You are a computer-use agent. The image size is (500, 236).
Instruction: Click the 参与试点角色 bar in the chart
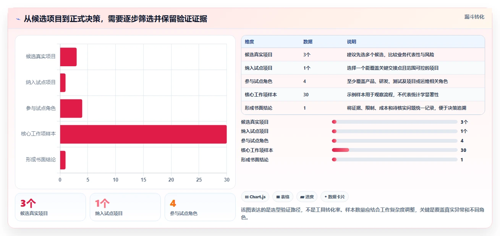71,108
